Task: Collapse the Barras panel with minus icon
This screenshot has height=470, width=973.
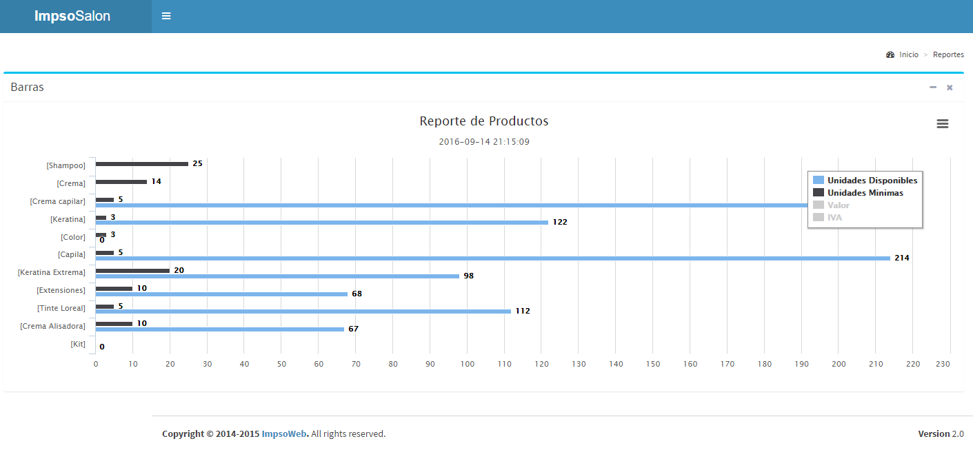Action: pos(933,88)
